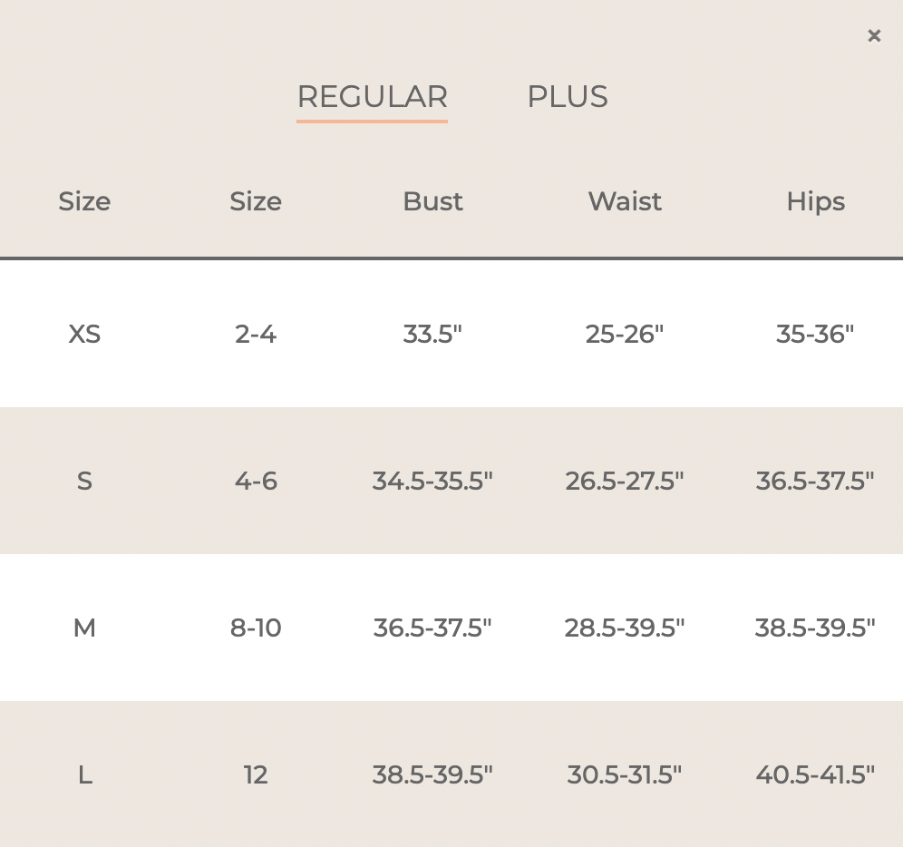
Task: Select the M size row label
Action: point(84,628)
